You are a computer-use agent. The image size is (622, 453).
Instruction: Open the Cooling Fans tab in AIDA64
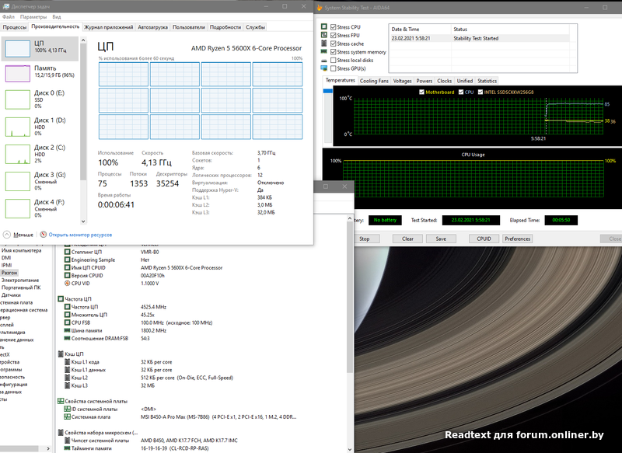coord(374,81)
